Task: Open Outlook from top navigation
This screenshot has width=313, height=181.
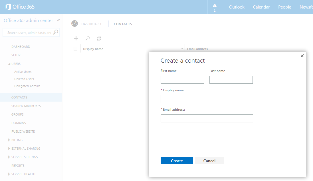Action: pyautogui.click(x=237, y=7)
